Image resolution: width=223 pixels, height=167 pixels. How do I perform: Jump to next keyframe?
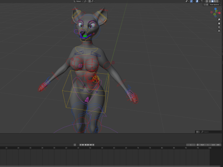pyautogui.click(x=91, y=145)
